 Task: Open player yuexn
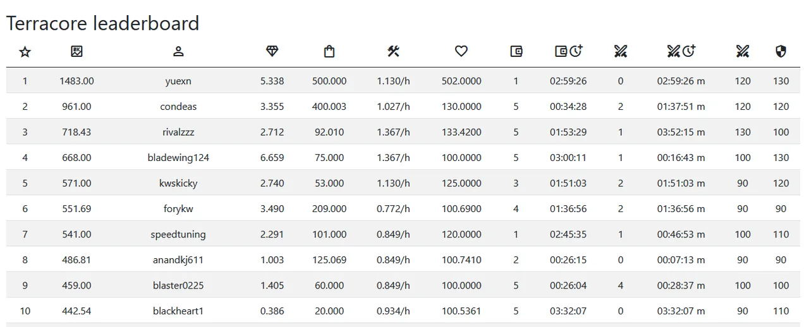point(178,81)
